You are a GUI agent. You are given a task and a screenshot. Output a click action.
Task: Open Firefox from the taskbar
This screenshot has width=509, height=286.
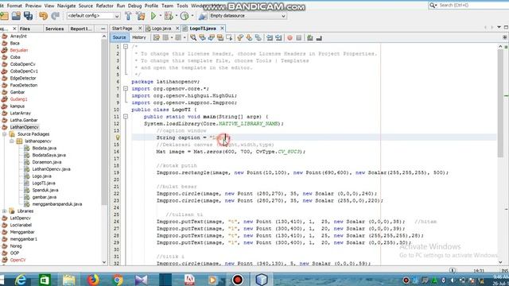pos(93,280)
